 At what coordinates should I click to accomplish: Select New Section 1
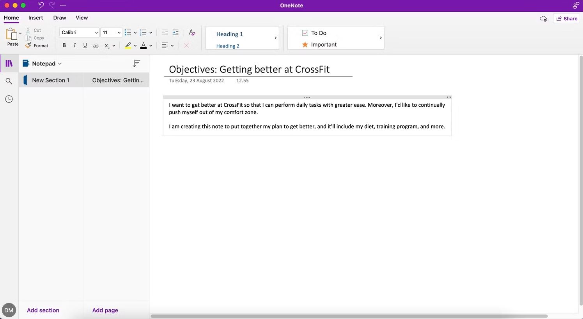click(51, 80)
